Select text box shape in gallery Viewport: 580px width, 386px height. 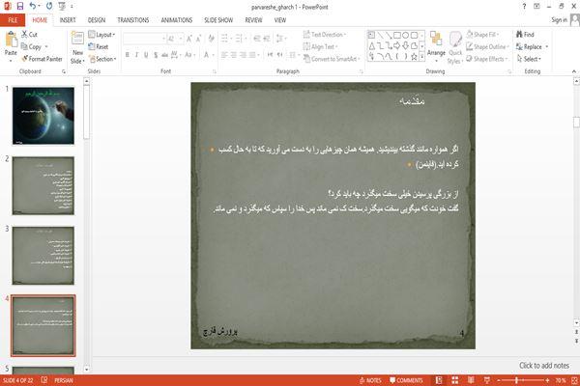pyautogui.click(x=371, y=36)
